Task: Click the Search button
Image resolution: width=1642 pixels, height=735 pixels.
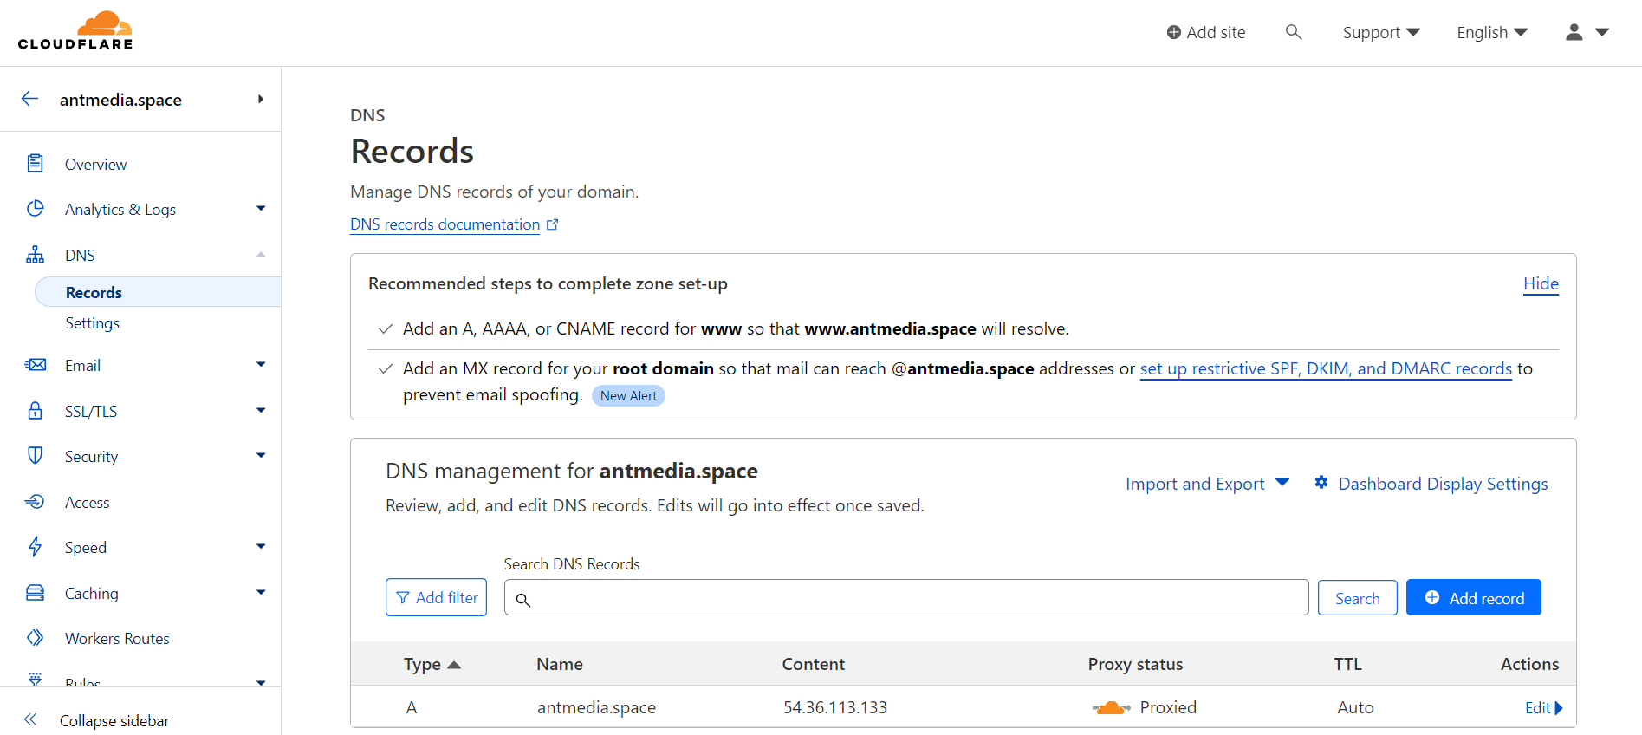Action: coord(1357,598)
